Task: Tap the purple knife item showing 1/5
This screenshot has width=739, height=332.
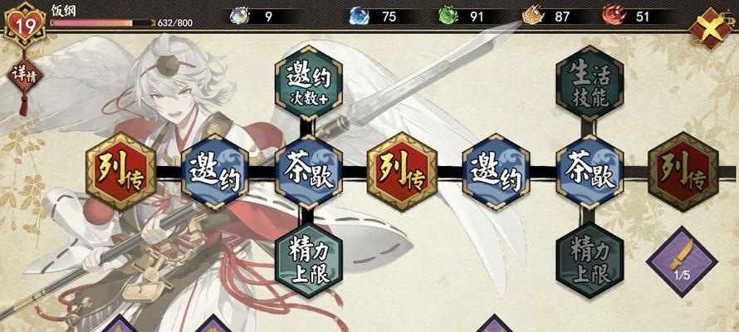Action: (x=682, y=261)
